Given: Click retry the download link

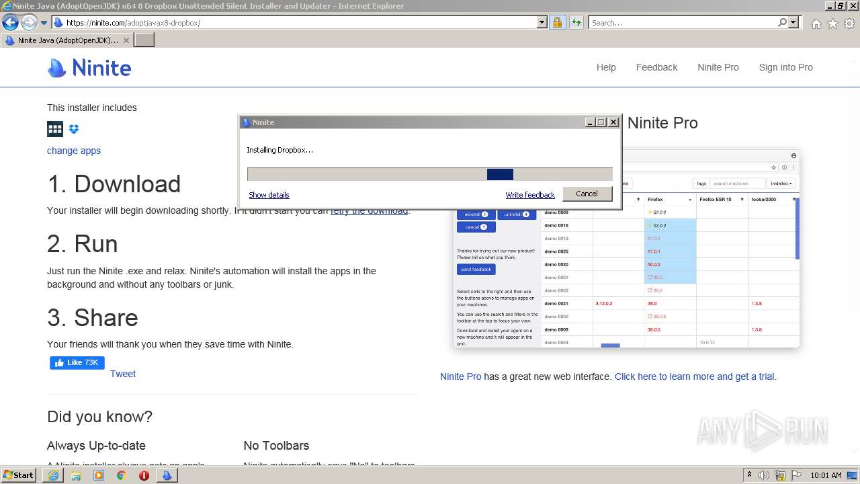Looking at the screenshot, I should (x=369, y=210).
